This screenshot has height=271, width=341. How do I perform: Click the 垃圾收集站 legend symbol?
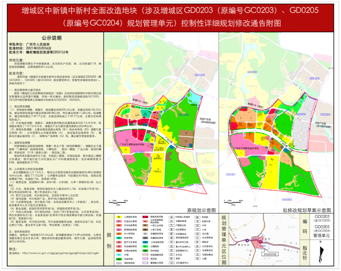[197, 255]
